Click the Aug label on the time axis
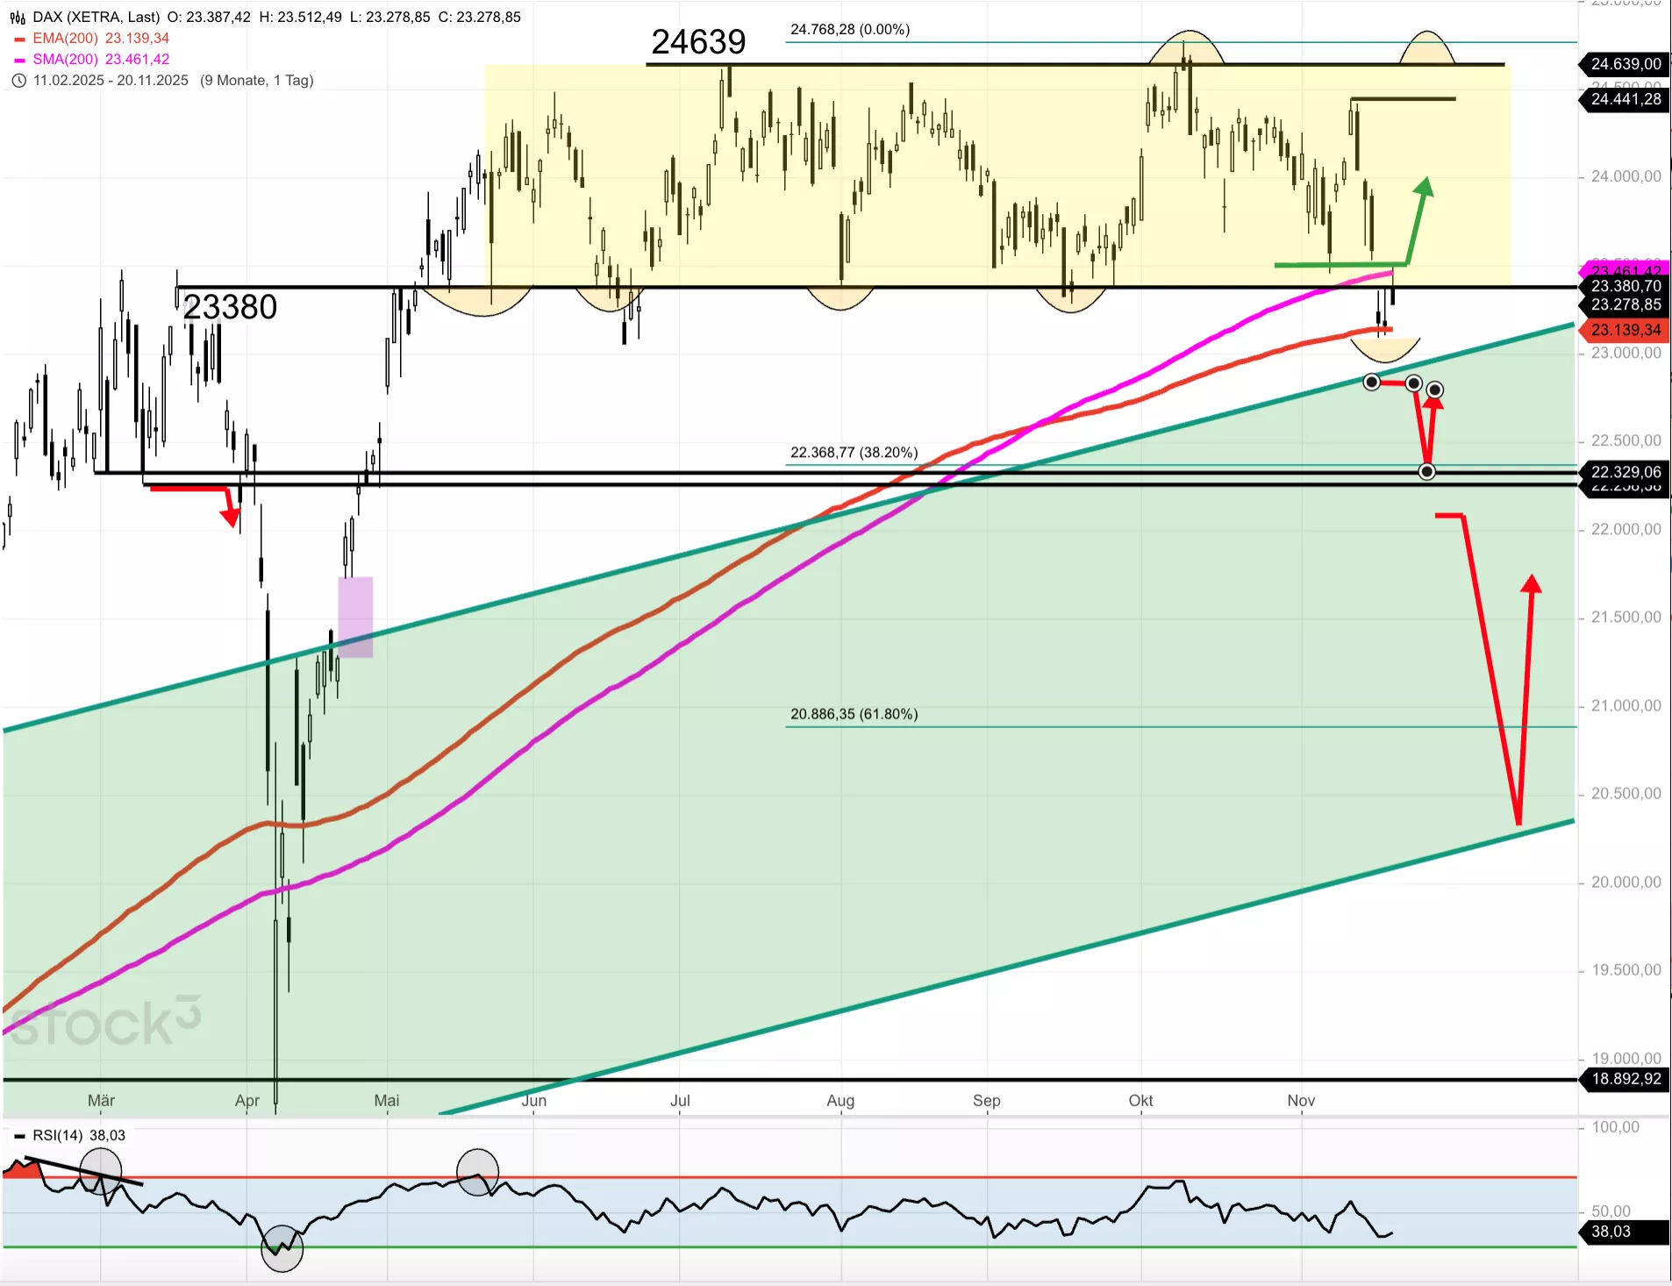The image size is (1672, 1286). point(840,1101)
